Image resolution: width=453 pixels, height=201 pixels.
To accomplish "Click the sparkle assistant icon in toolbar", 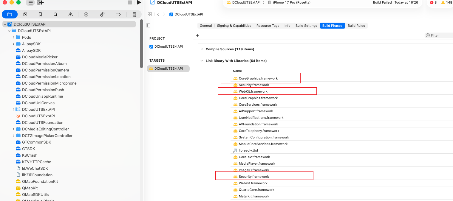I will (41, 3).
